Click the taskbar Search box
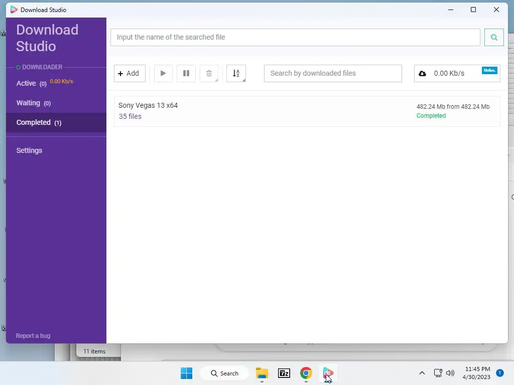Image resolution: width=514 pixels, height=385 pixels. (224, 373)
